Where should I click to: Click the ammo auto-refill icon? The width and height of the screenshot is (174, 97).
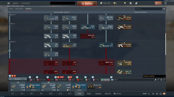click(x=161, y=80)
